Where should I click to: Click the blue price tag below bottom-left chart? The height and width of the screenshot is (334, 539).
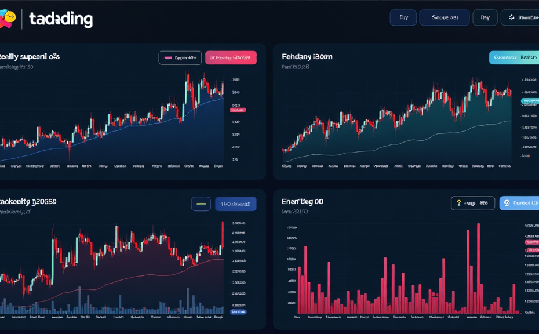tap(238, 311)
